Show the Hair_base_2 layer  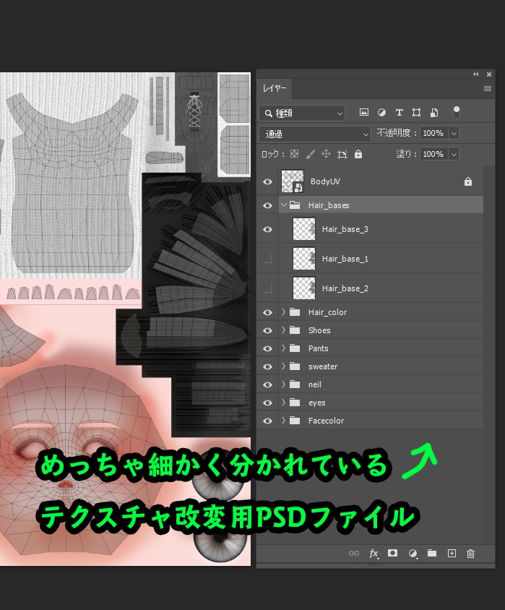tap(267, 288)
